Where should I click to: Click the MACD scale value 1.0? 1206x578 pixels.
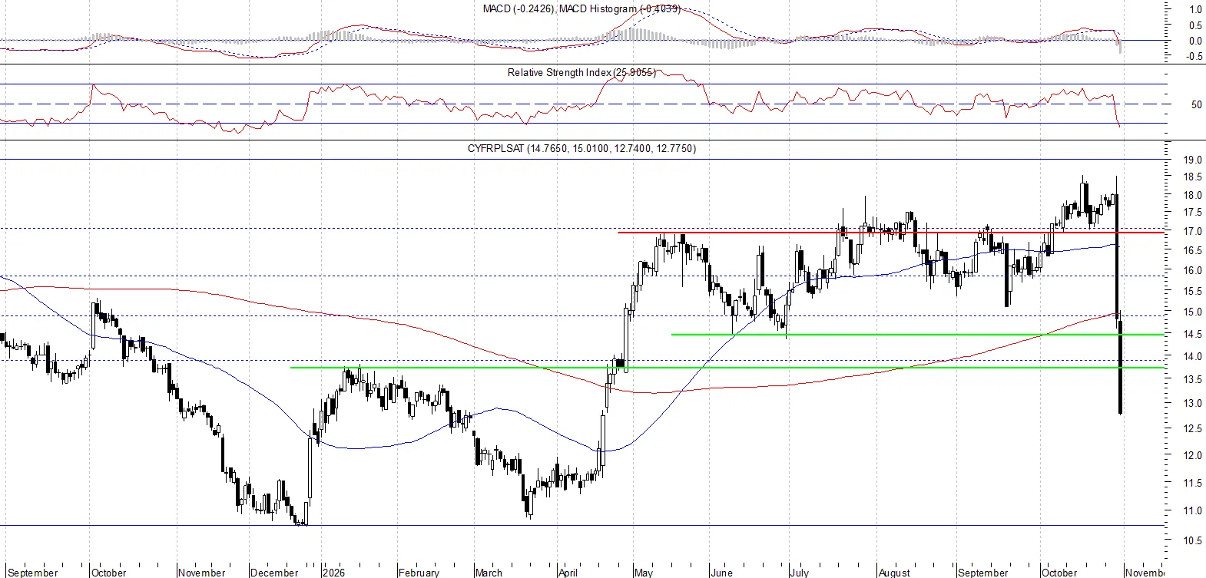click(1196, 9)
